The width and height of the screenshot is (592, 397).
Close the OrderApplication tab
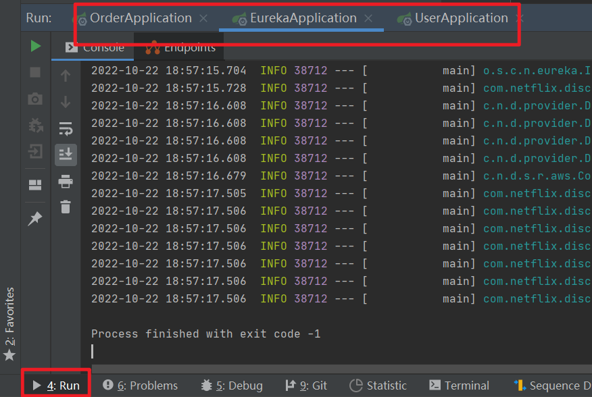coord(203,18)
